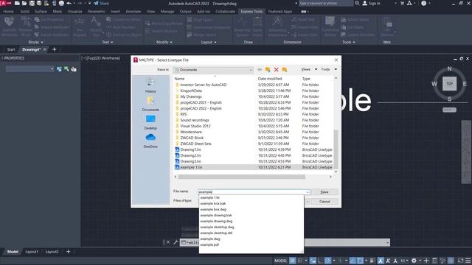Click the Quick Select icon in Properties palette
Viewport: 472px width, 265px height.
tap(74, 69)
